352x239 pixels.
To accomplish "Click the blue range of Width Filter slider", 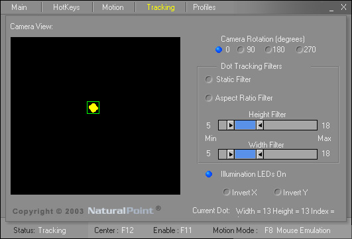I will point(245,154).
